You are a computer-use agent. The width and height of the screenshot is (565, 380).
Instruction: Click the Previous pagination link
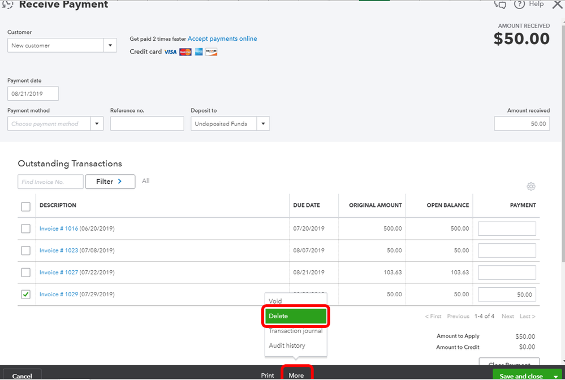click(458, 316)
